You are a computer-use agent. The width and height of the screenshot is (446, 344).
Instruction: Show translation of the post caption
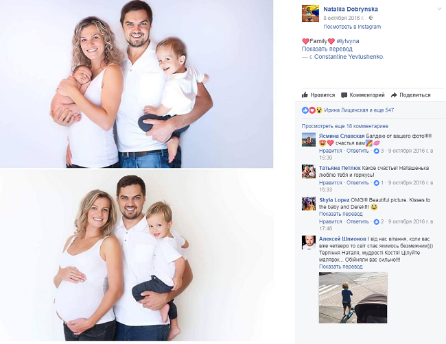tap(327, 49)
